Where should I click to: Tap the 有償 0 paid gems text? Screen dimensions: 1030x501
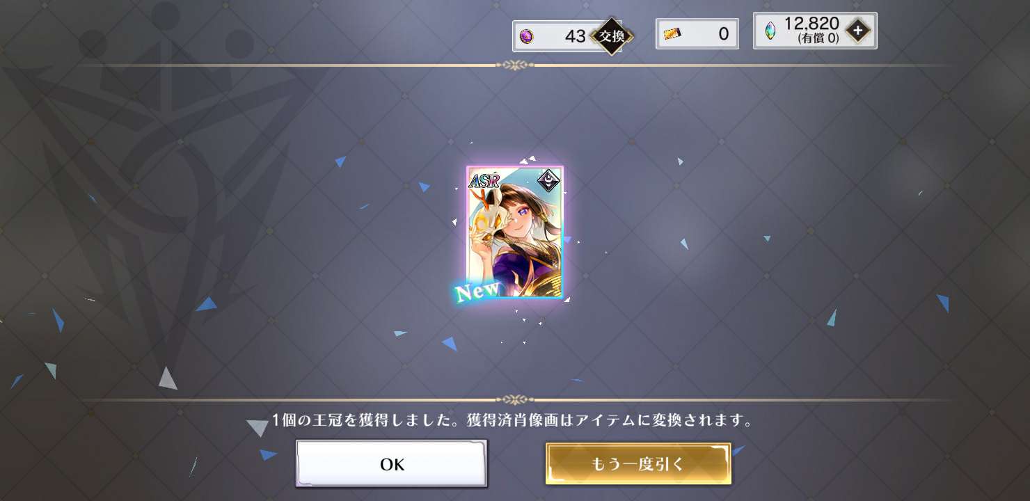coord(818,39)
